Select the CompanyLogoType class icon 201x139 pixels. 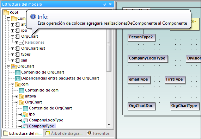25,120
